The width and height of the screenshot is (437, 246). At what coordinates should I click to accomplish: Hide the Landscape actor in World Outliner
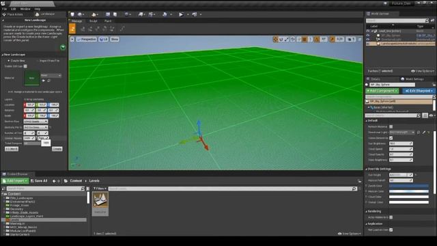coord(368,44)
